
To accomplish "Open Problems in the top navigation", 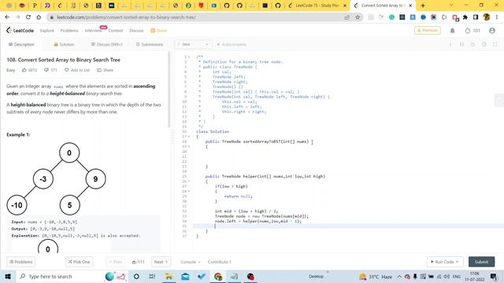I will tap(69, 31).
